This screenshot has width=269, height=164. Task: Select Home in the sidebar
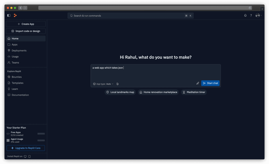pos(9,38)
